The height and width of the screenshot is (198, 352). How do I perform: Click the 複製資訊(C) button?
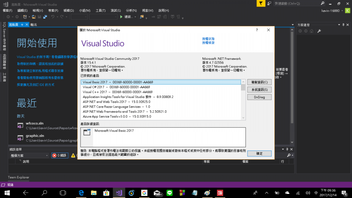pos(259,82)
